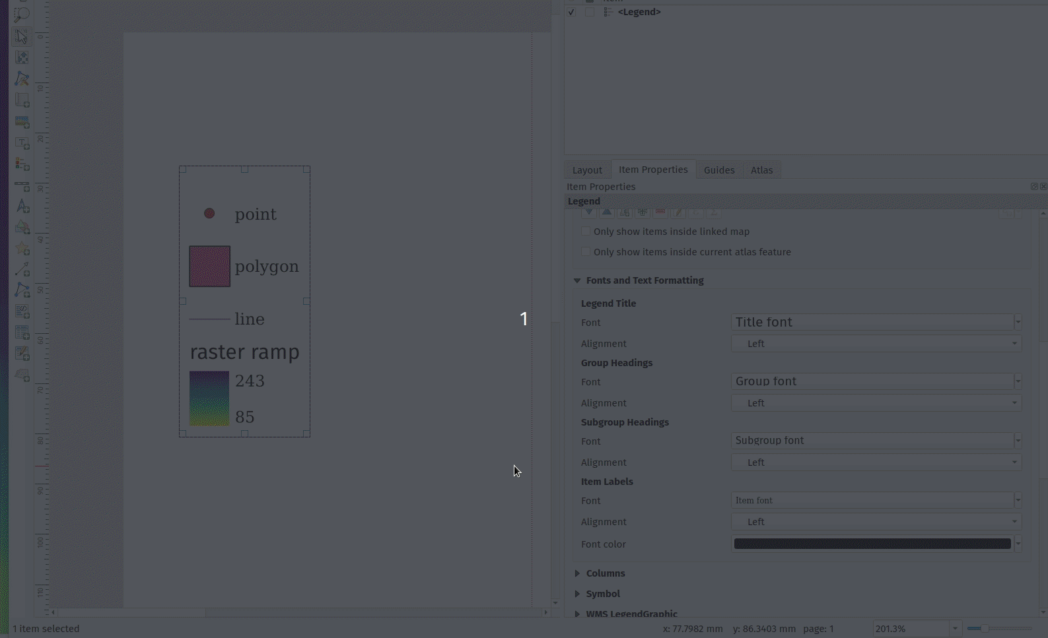Viewport: 1048px width, 638px height.
Task: Click the Add Label tool icon
Action: tap(22, 143)
